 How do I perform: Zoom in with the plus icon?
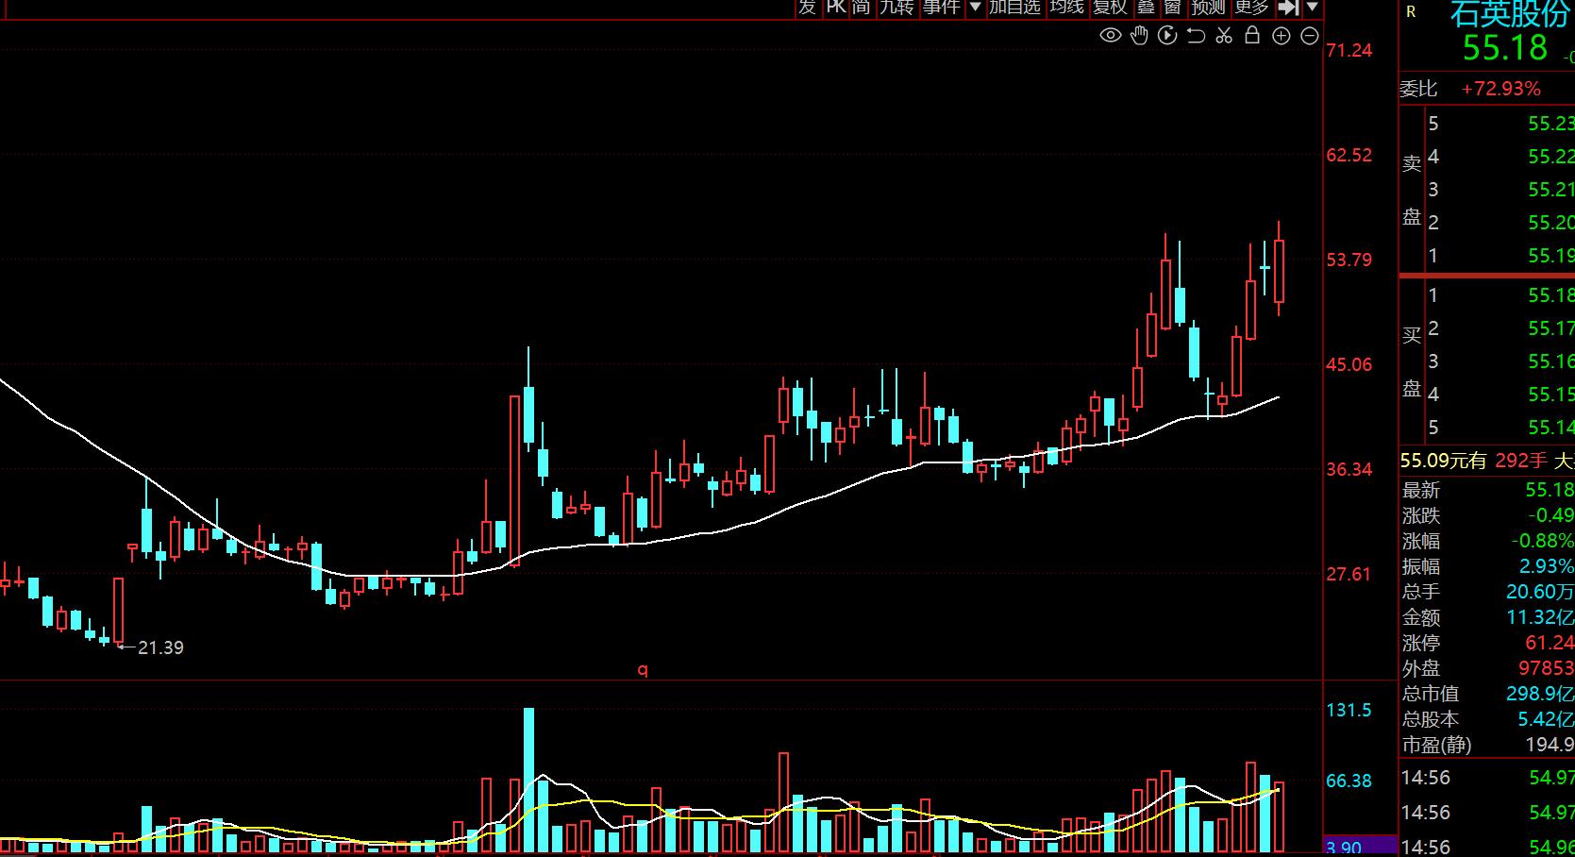(x=1281, y=36)
